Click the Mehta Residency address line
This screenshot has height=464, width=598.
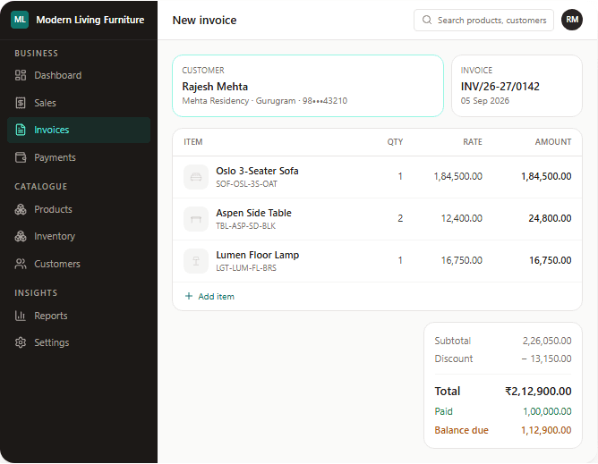265,100
